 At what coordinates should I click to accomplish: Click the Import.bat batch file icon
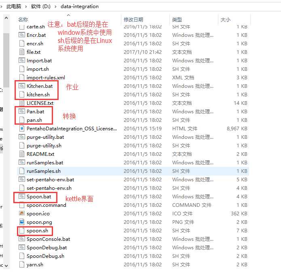(x=22, y=60)
